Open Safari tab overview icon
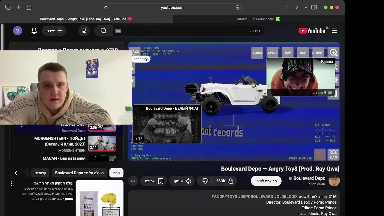Image resolution: width=384 pixels, height=216 pixels. click(8, 7)
